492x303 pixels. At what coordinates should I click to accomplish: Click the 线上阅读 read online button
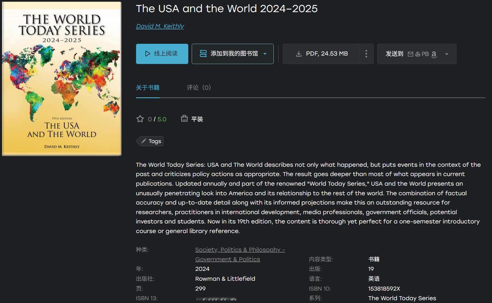pyautogui.click(x=162, y=54)
